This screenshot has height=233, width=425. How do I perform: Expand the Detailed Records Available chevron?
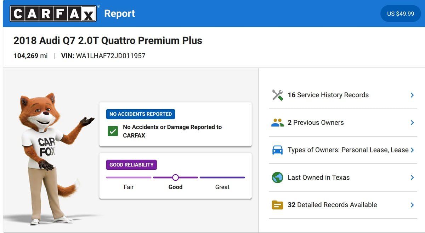tap(412, 205)
